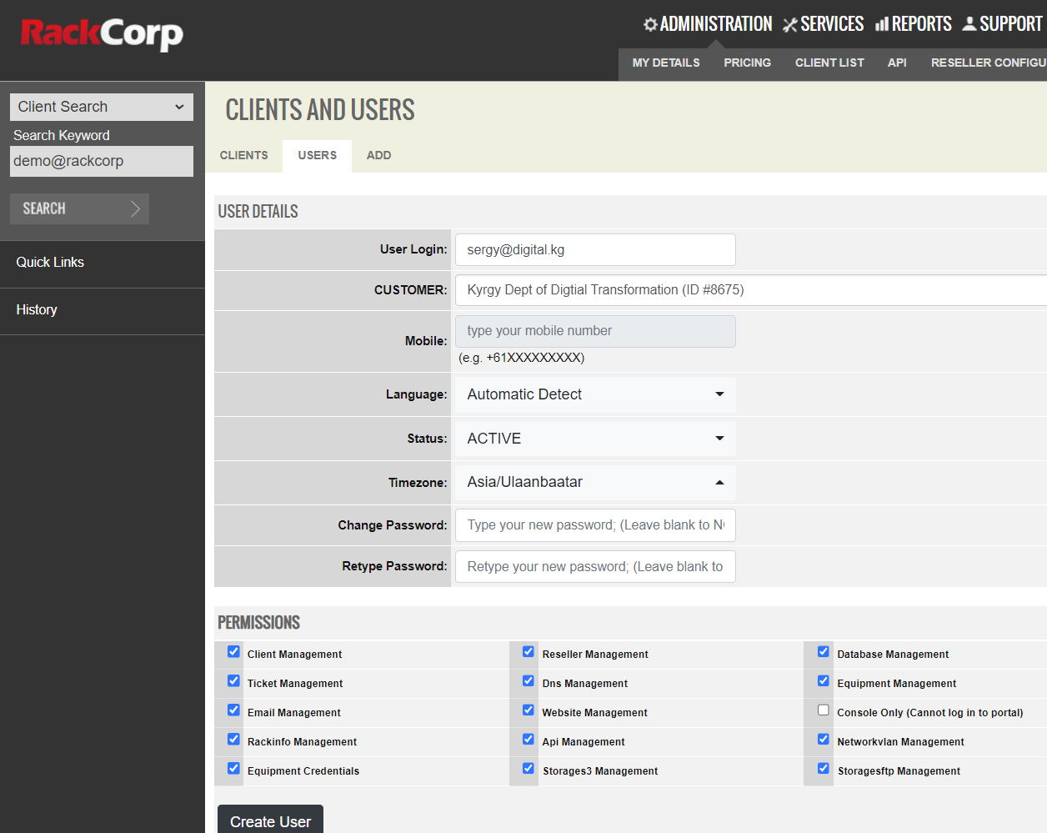The height and width of the screenshot is (833, 1047).
Task: Toggle Reseller Management checkbox
Action: [529, 652]
